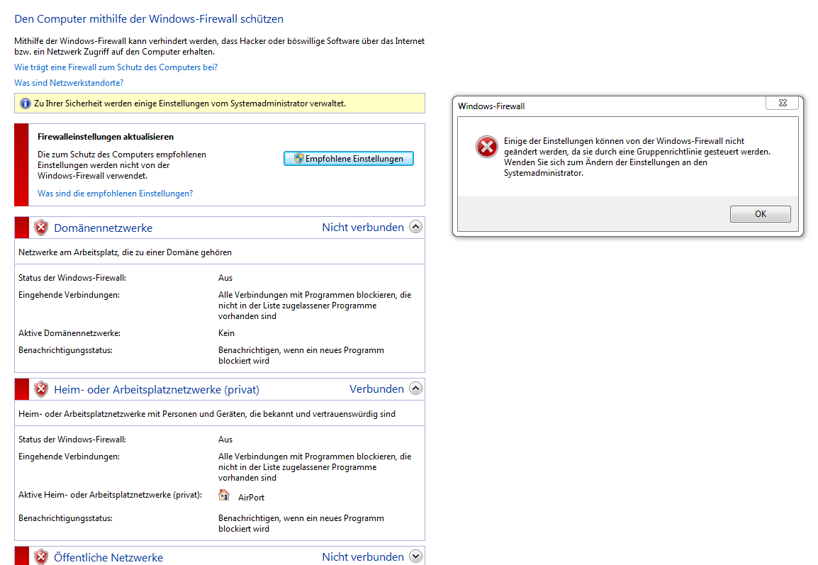Click 'Aus' status under Domänennetzwerke
818x565 pixels.
tap(225, 278)
